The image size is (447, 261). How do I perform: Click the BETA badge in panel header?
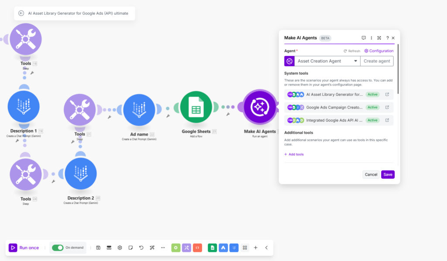click(x=325, y=38)
